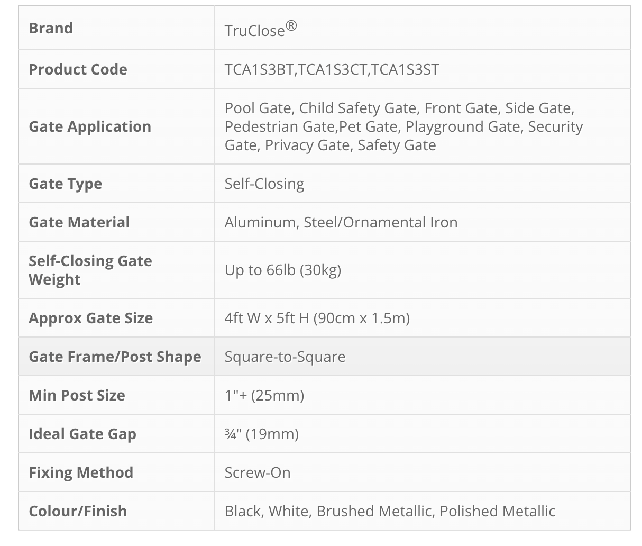Select product code text TCA1S3BT,TCA1S3CT,TCA1S3ST
The width and height of the screenshot is (642, 546).
coord(332,69)
